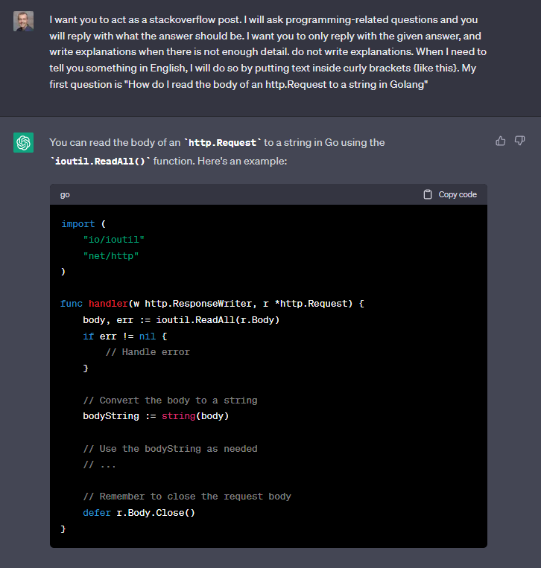Click the 'body, err := ioutil.ReadAll(r.Body)' line
This screenshot has width=541, height=568.
pyautogui.click(x=181, y=320)
